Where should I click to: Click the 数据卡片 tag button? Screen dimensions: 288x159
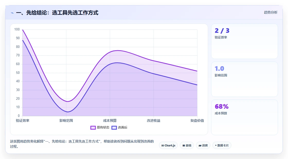(222, 145)
